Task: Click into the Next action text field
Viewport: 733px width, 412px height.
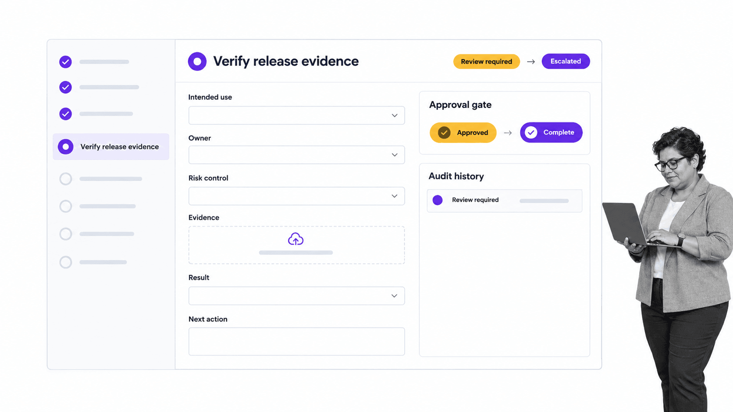Action: pyautogui.click(x=297, y=341)
